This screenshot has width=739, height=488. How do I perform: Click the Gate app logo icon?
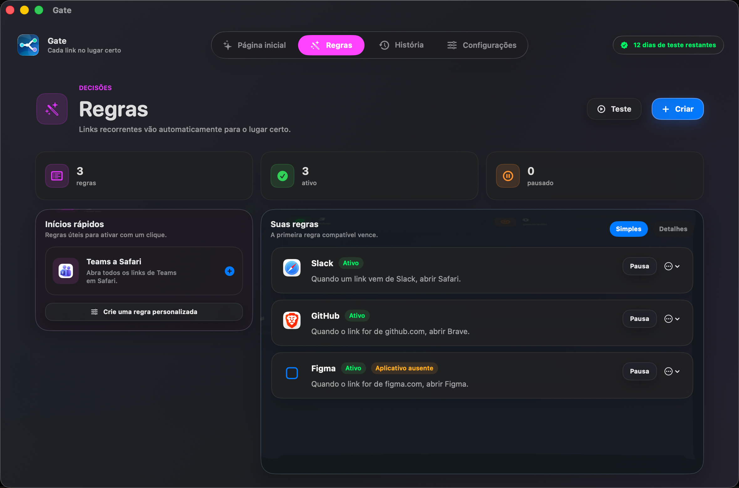[x=28, y=45]
